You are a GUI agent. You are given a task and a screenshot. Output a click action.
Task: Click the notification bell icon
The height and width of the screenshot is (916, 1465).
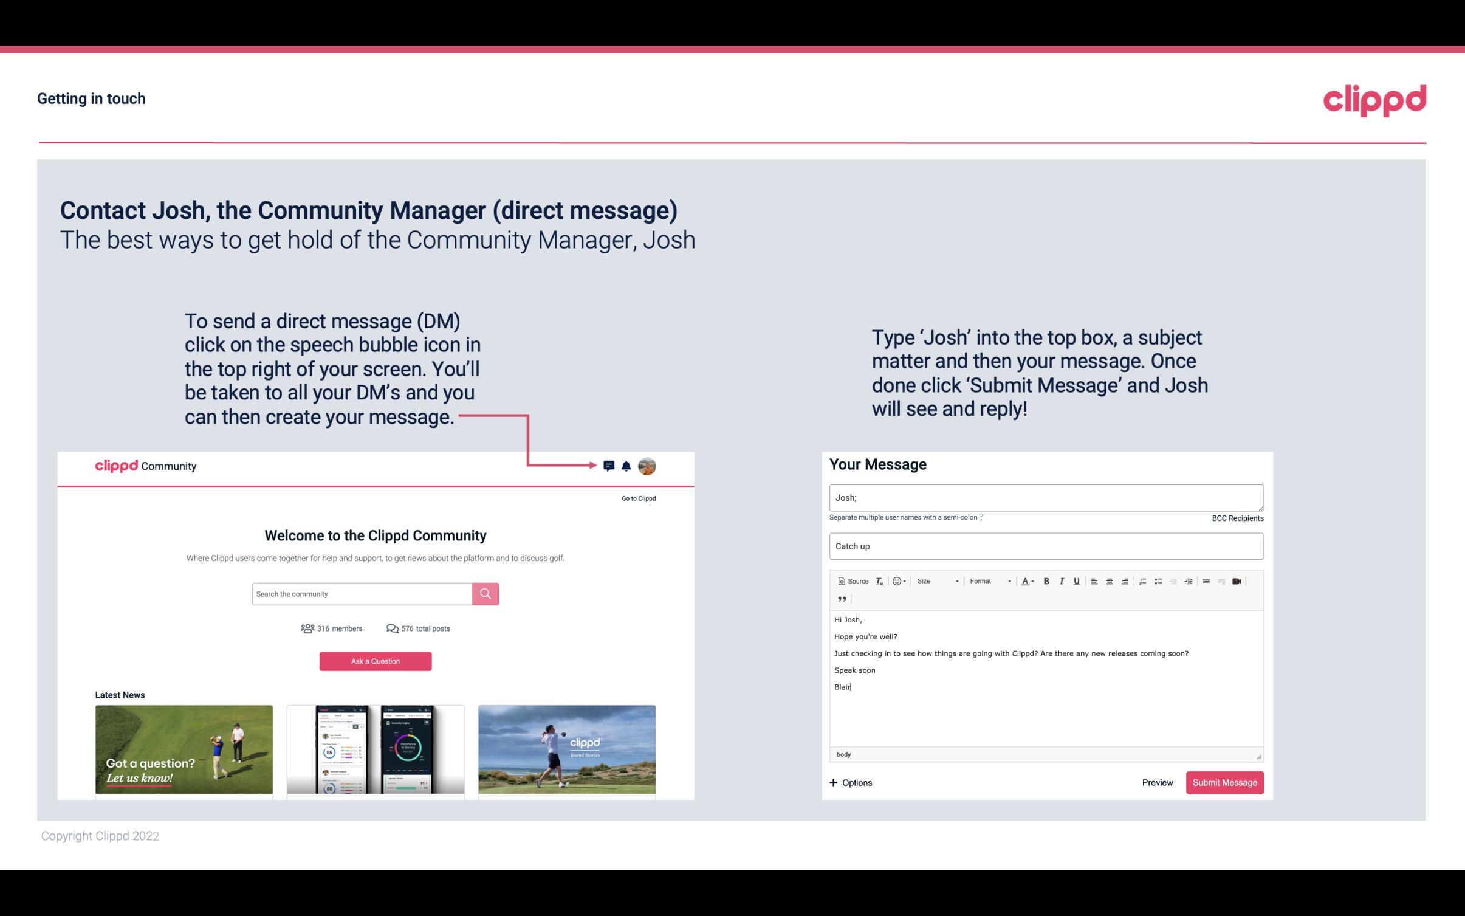(626, 466)
